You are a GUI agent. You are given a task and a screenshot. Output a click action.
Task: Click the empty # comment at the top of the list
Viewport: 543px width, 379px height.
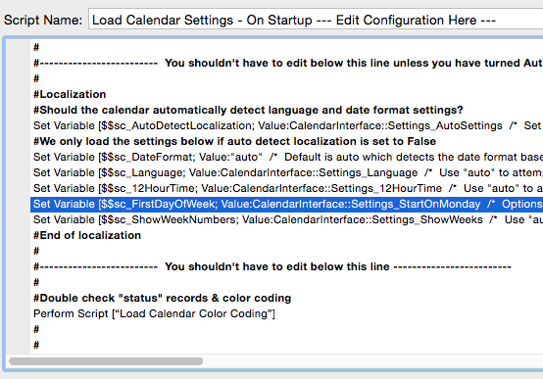[36, 47]
